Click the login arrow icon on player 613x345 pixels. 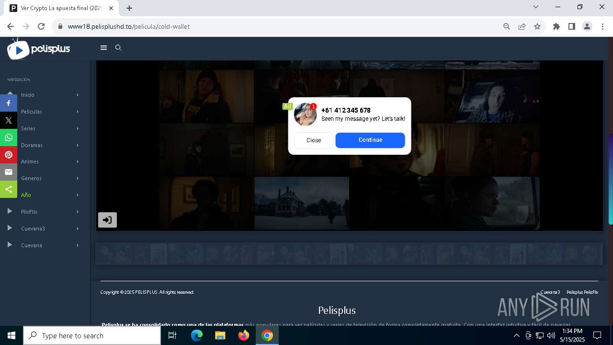[x=107, y=220]
